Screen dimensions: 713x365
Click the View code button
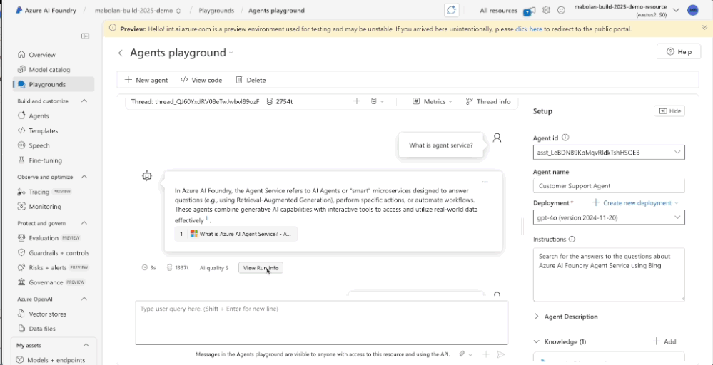coord(201,80)
